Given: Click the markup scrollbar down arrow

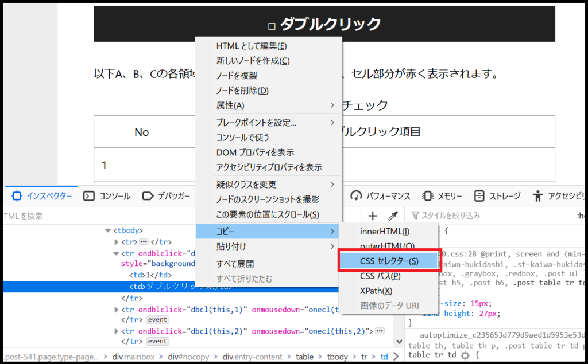Looking at the screenshot, I should tap(399, 342).
